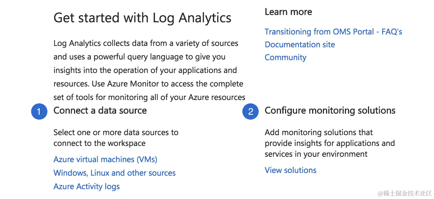This screenshot has width=434, height=199.
Task: Select the Get started with Log Analytics title
Action: coord(142,18)
